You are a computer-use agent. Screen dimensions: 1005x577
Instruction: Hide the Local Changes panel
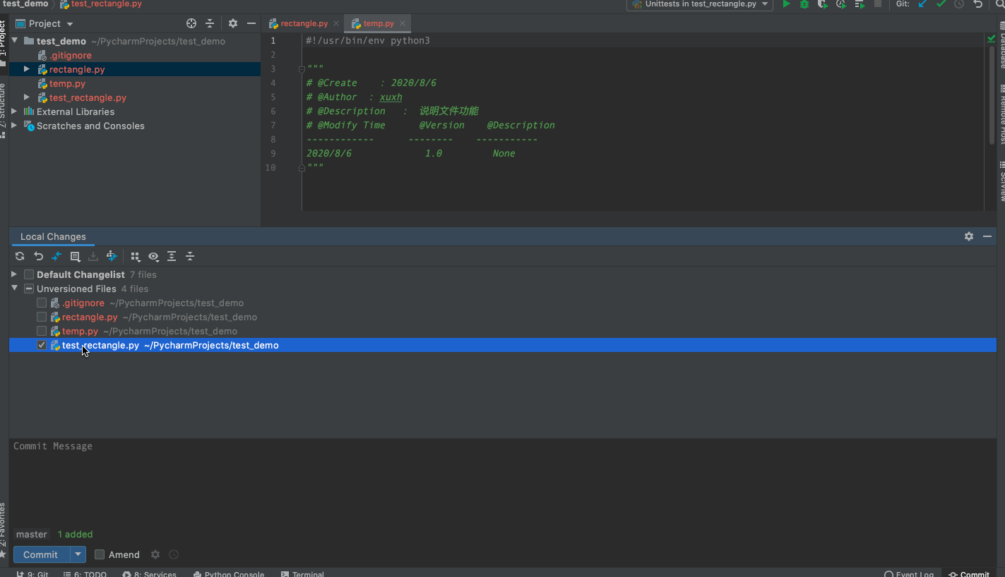(x=987, y=236)
